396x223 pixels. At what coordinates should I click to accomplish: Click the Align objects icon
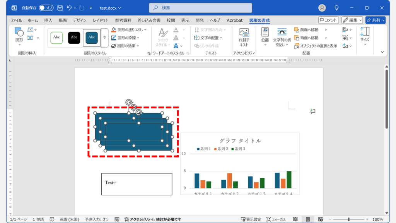[345, 30]
